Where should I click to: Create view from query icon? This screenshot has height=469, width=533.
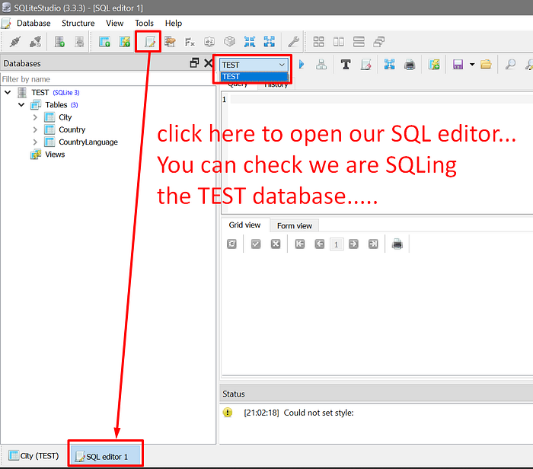point(434,64)
